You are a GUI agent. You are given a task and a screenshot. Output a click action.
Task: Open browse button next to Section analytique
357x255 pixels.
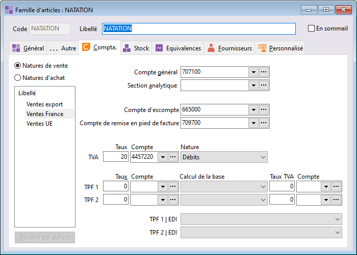click(264, 85)
